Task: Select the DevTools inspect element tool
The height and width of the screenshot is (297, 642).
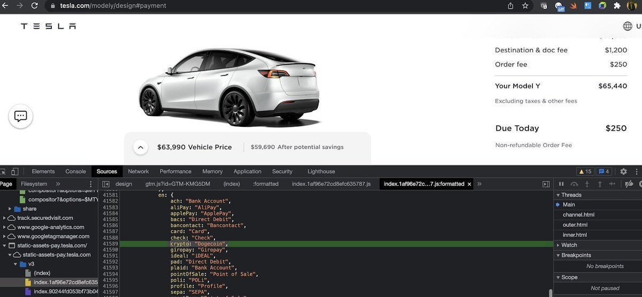Action: (x=3, y=172)
